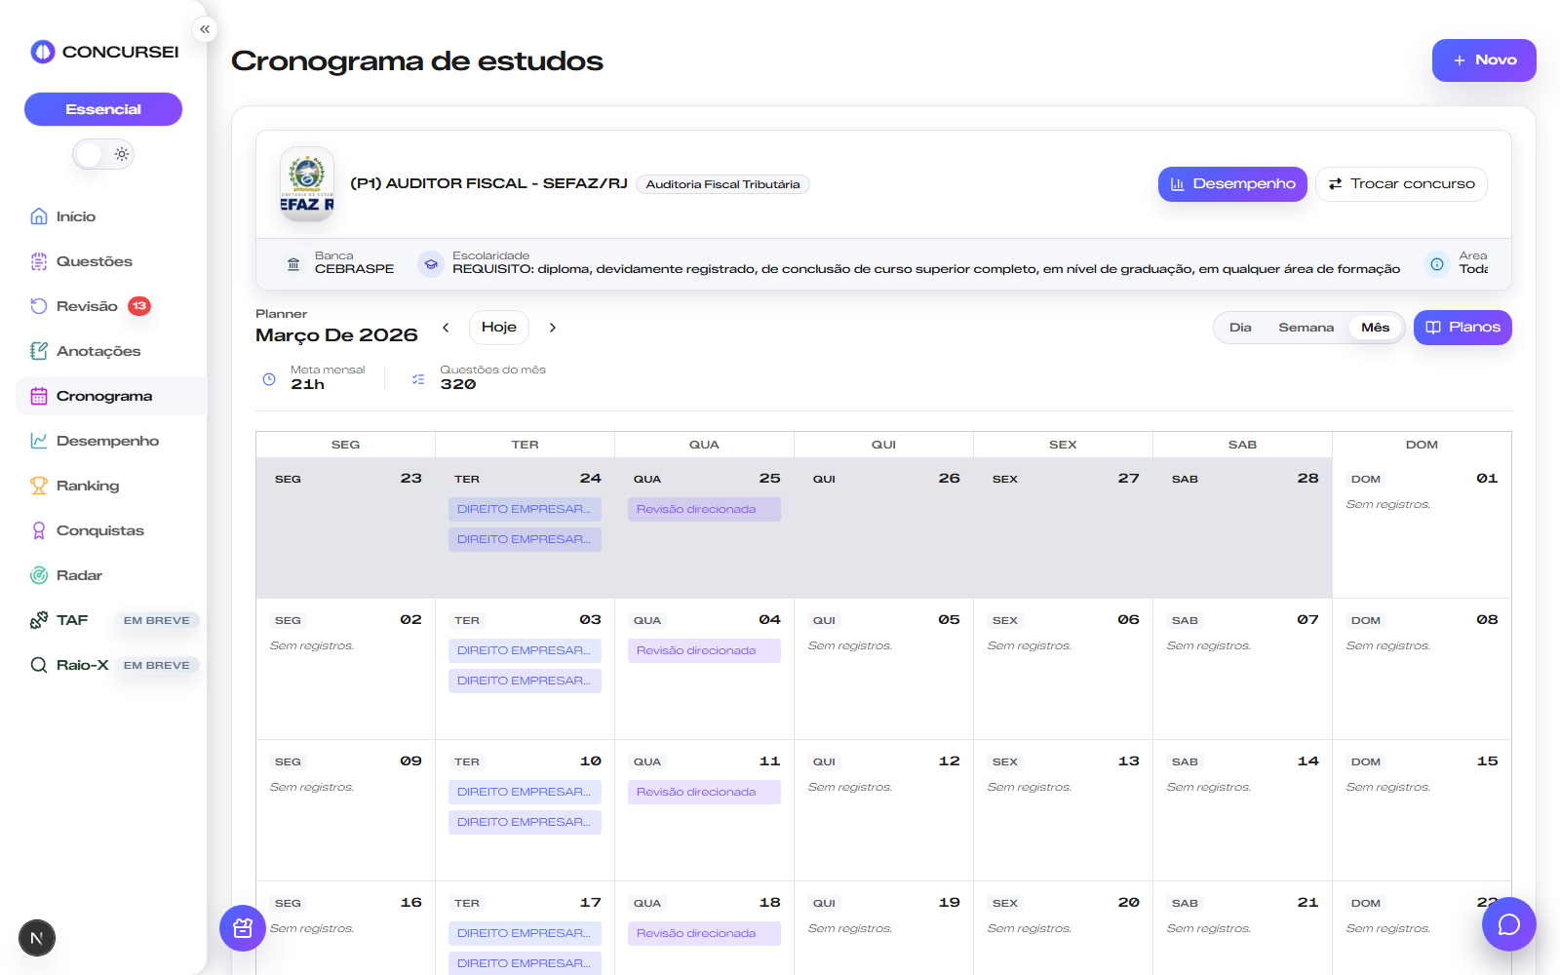
Task: Open the Revisão direcionada event on March 04
Action: [704, 650]
